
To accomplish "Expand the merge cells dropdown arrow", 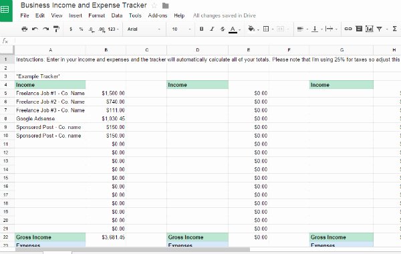I will point(287,29).
